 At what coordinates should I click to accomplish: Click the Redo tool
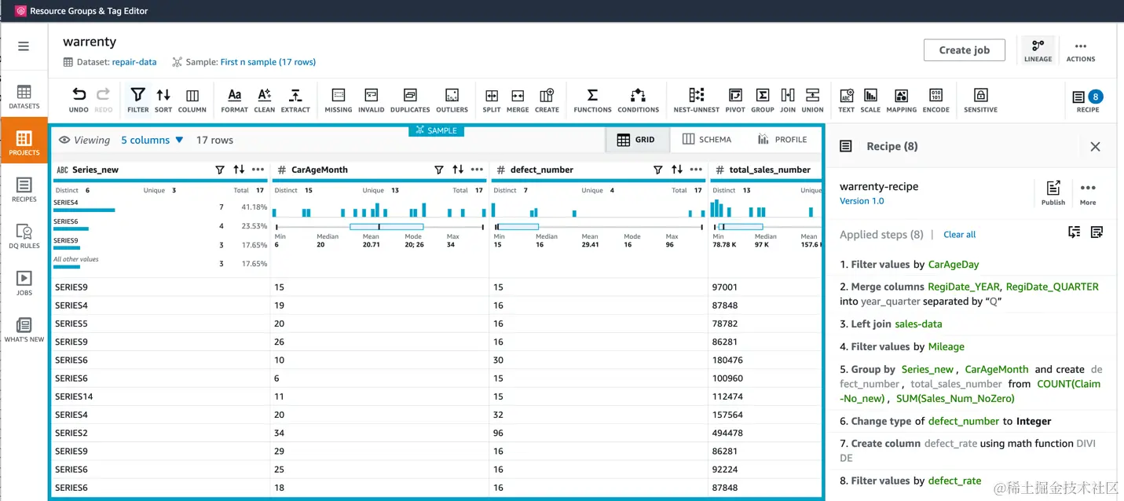click(x=104, y=100)
